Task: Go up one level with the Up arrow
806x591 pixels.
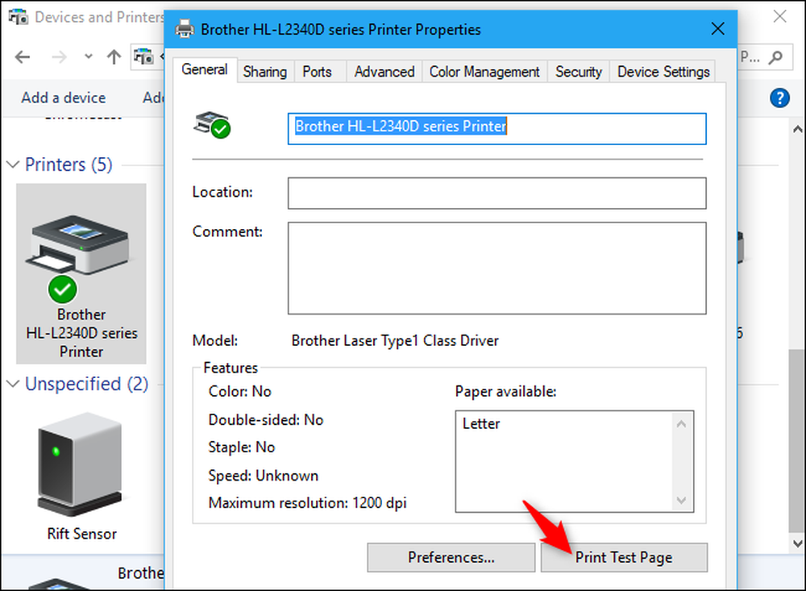Action: 114,56
